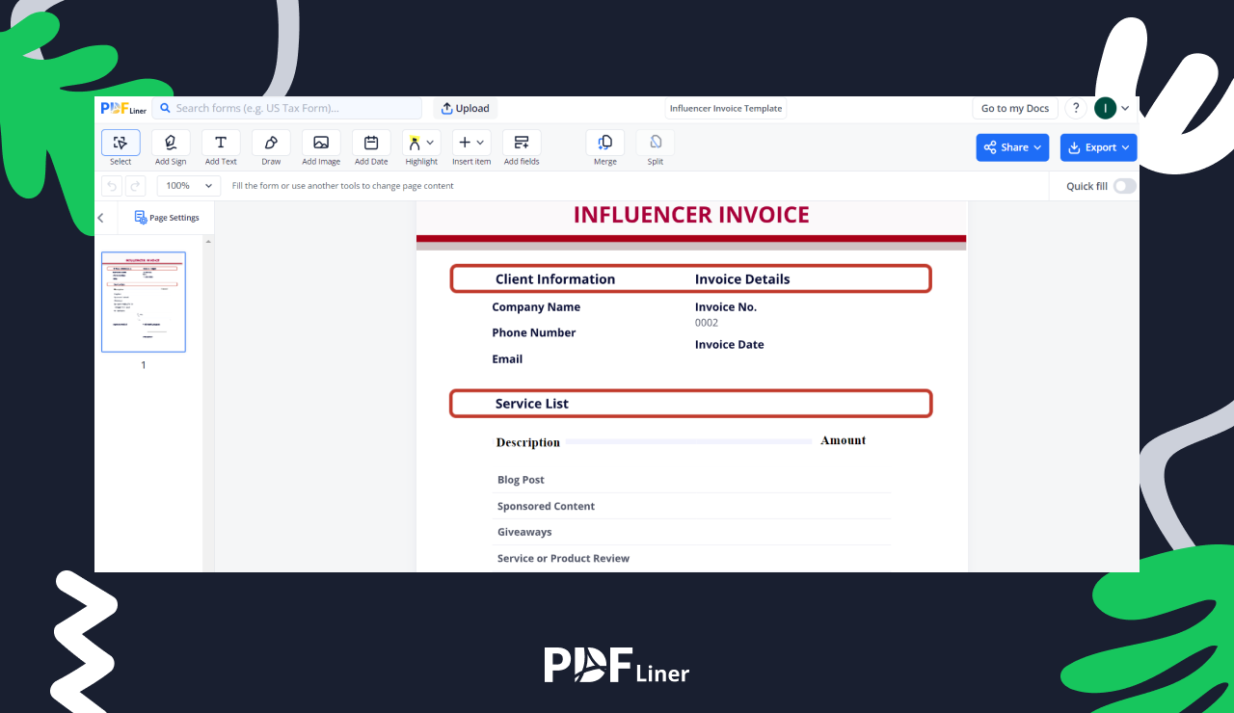Activate the Draw pencil tool
This screenshot has width=1234, height=713.
tap(271, 144)
